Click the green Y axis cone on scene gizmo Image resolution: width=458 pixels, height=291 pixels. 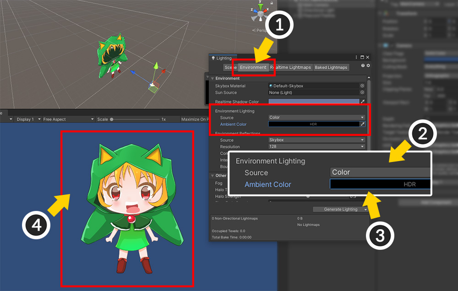point(261,6)
